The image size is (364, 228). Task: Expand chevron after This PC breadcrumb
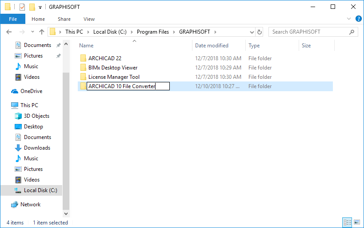coord(88,32)
